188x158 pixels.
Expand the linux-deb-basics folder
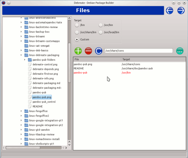tap(21, 50)
